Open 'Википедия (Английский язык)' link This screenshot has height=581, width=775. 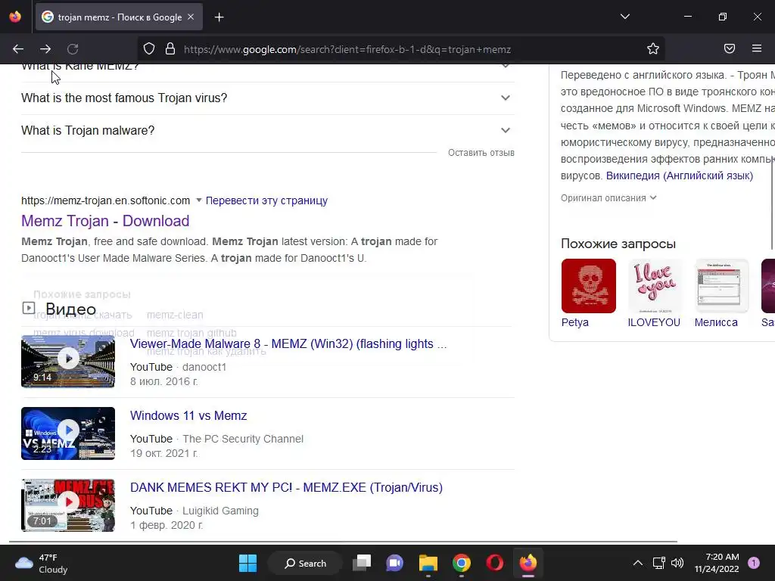[x=680, y=176]
